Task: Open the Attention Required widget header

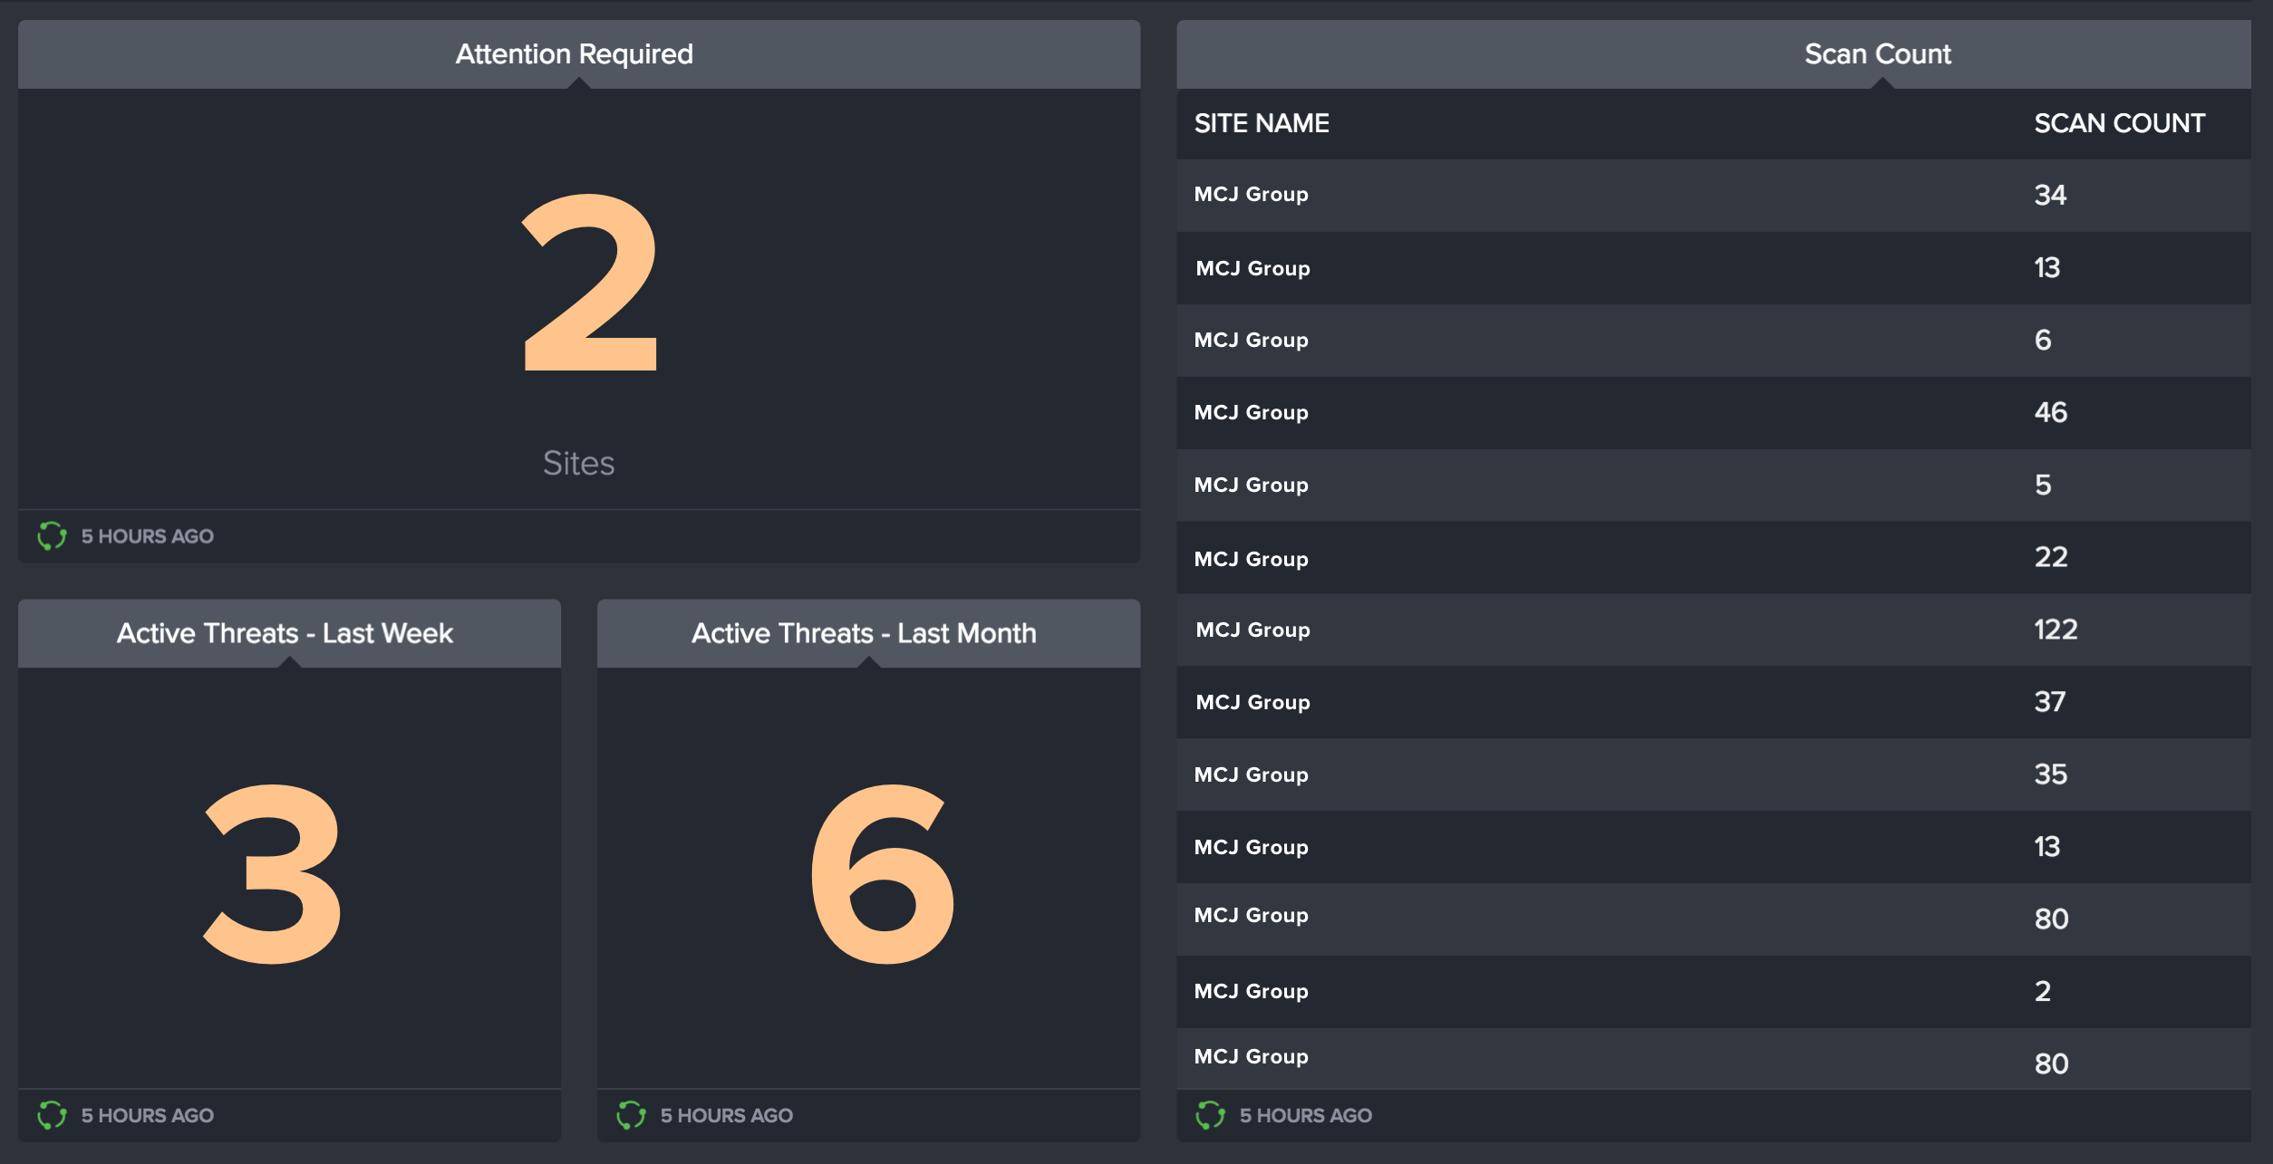Action: (578, 54)
